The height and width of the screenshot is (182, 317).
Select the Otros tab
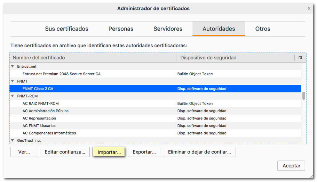[x=262, y=29]
